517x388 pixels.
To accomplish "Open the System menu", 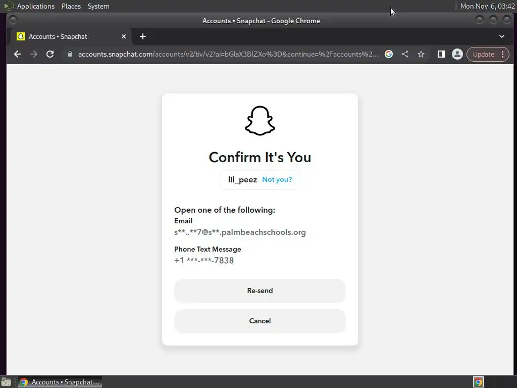I will [x=98, y=6].
